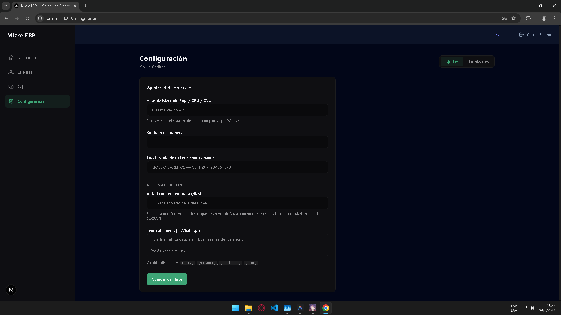Click the WhatsApp template textarea
Viewport: 561px width, 315px height.
pos(237,245)
